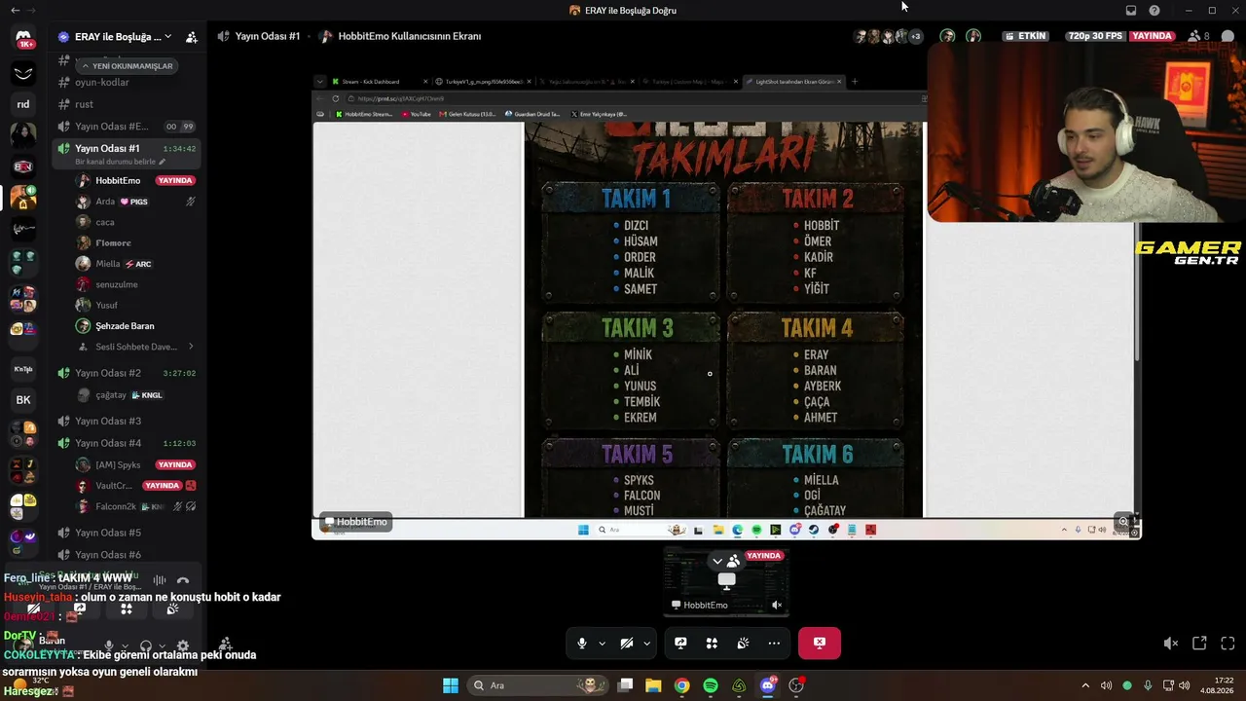Go back with the title bar arrow
Image resolution: width=1246 pixels, height=701 pixels.
point(15,11)
